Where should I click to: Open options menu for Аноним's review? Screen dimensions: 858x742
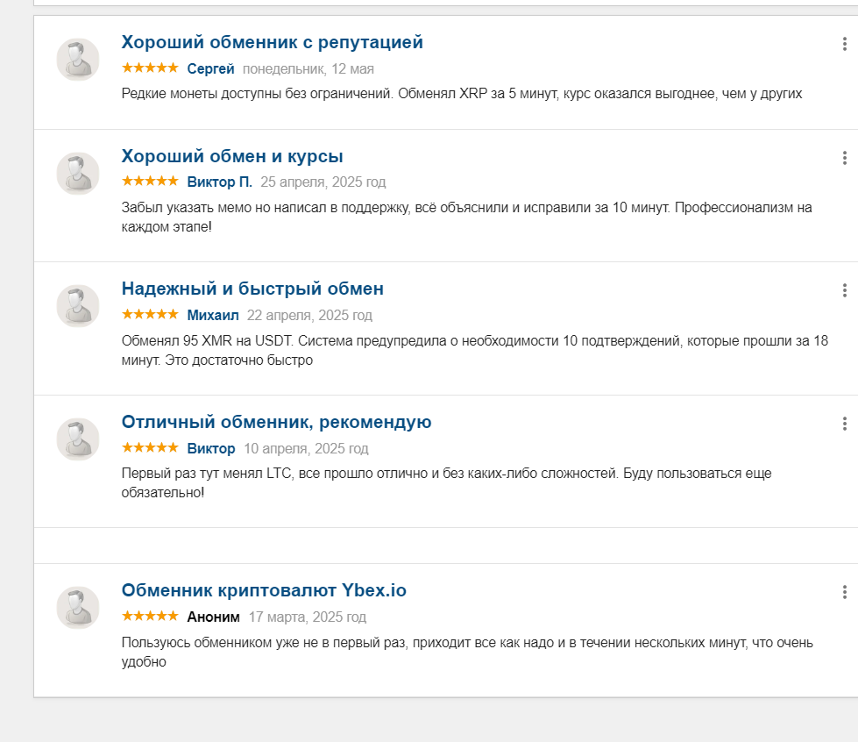click(844, 592)
